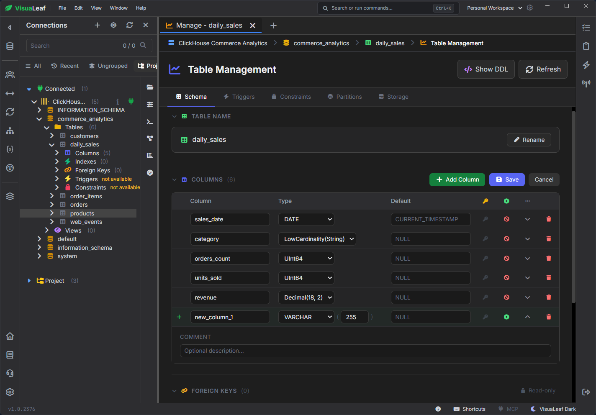Toggle nullable for category column
The image size is (596, 415).
point(506,239)
